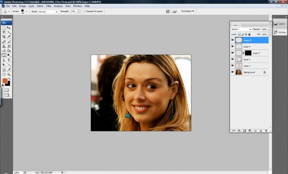Open collapsed History panel button
This screenshot has width=288, height=174.
click(x=280, y=32)
